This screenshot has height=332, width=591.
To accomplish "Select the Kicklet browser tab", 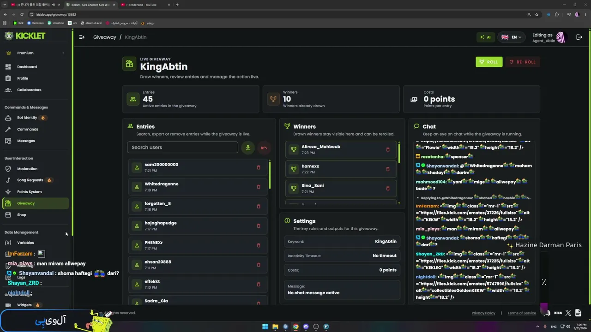I will [x=90, y=5].
